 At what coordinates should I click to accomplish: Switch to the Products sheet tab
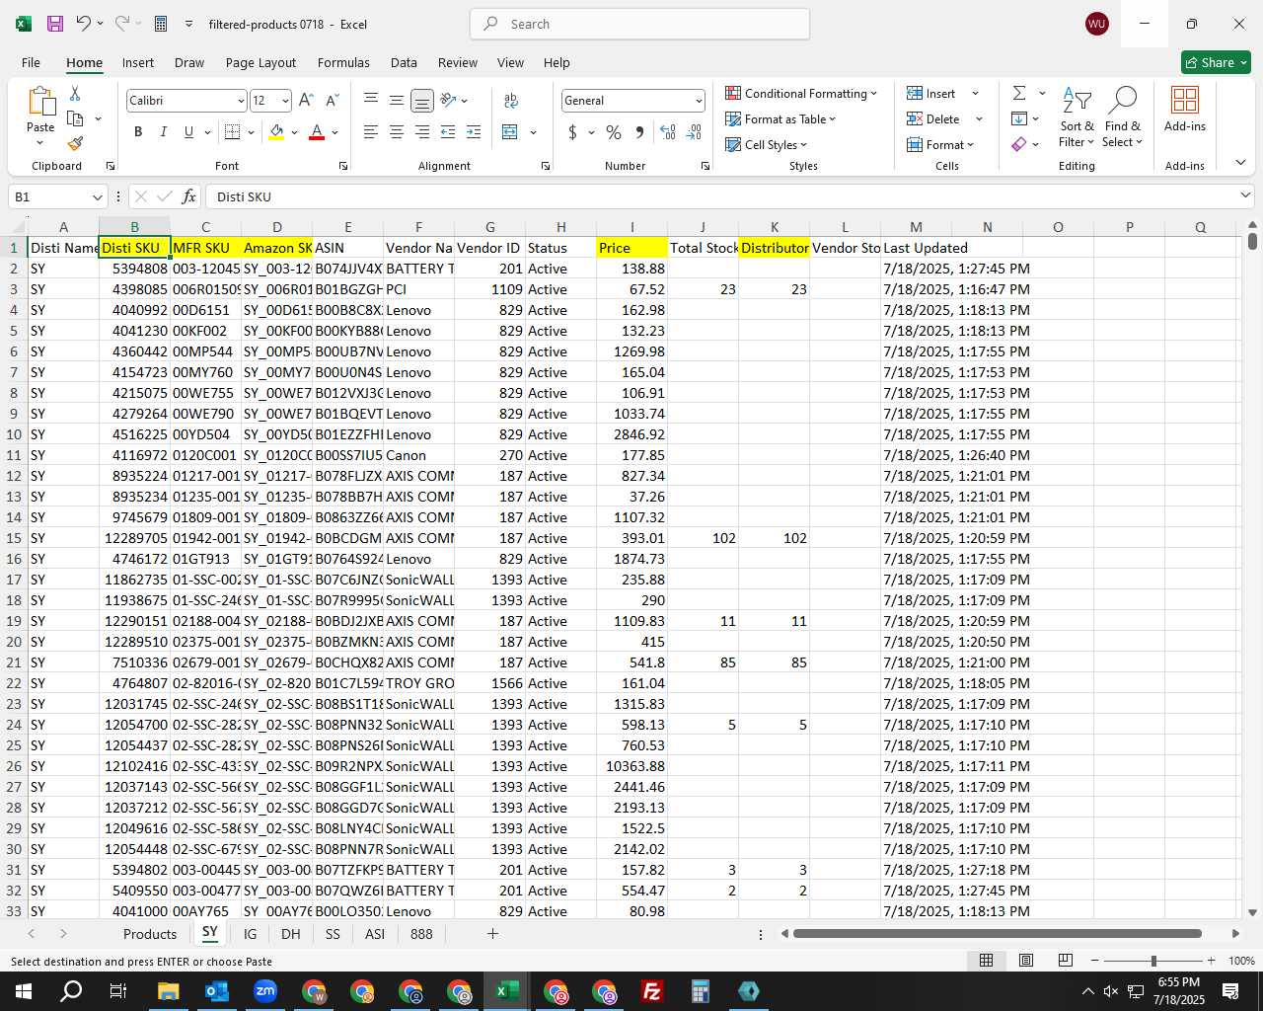pos(150,933)
